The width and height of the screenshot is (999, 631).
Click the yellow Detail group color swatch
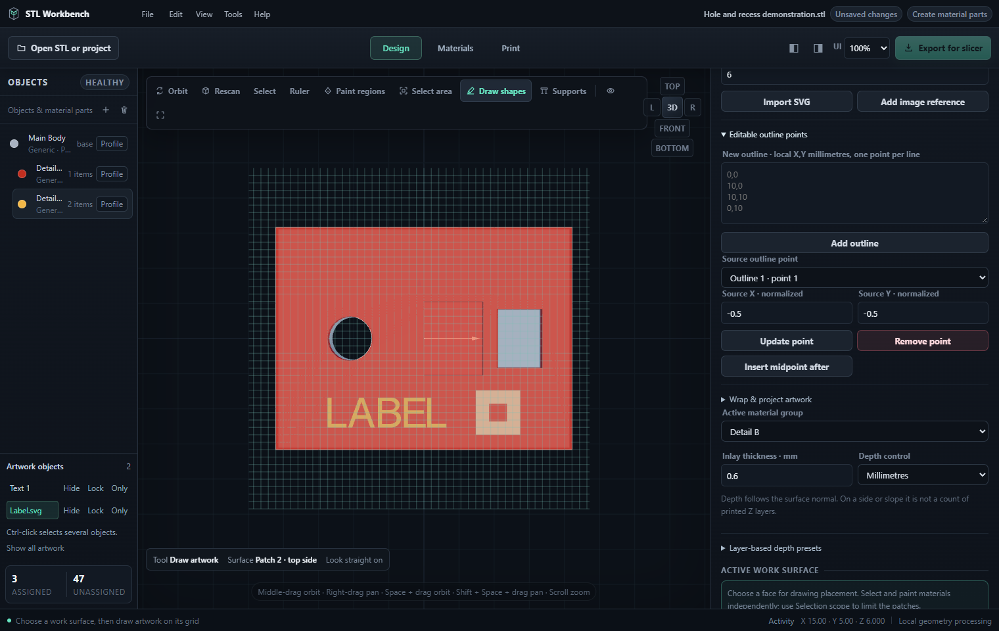pyautogui.click(x=22, y=204)
